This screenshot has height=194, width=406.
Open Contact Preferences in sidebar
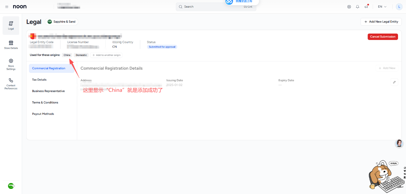point(11,84)
